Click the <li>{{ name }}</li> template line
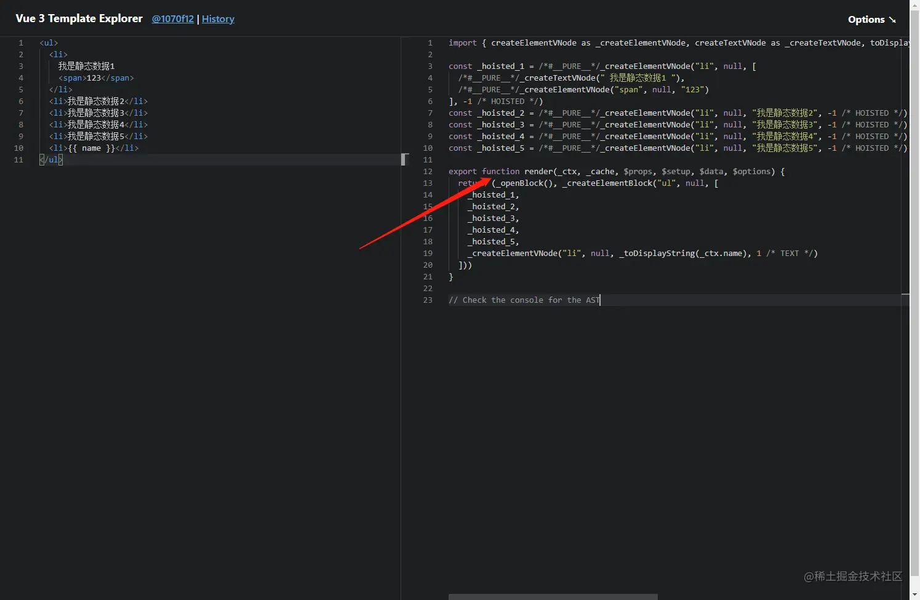Viewport: 920px width, 600px height. pos(94,148)
